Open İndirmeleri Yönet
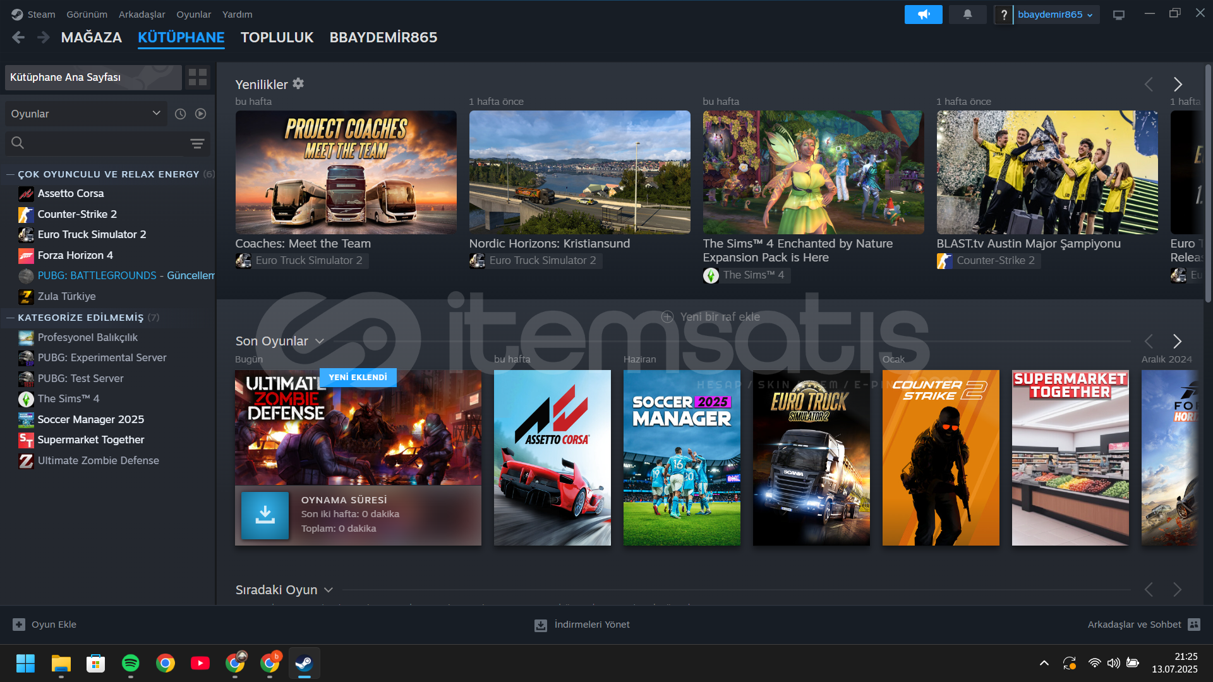The width and height of the screenshot is (1213, 682). [582, 625]
